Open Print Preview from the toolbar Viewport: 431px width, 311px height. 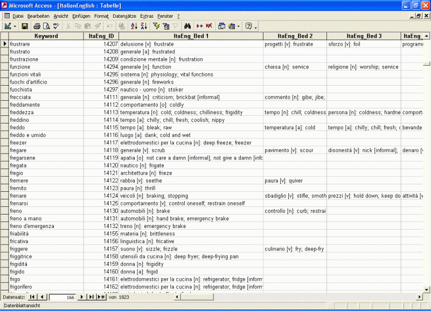pos(46,26)
